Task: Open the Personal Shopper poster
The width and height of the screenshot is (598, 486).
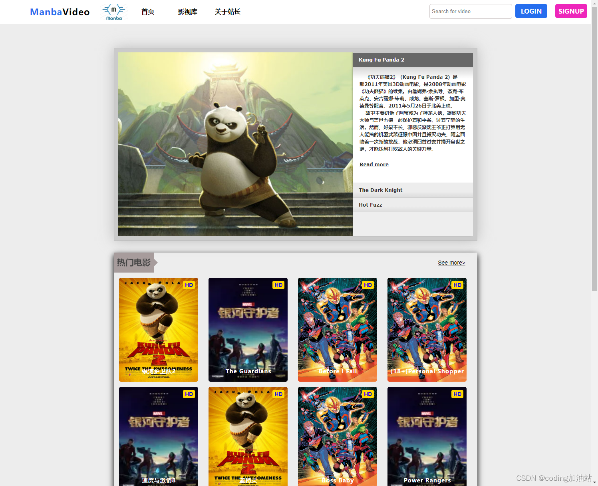Action: pos(427,330)
